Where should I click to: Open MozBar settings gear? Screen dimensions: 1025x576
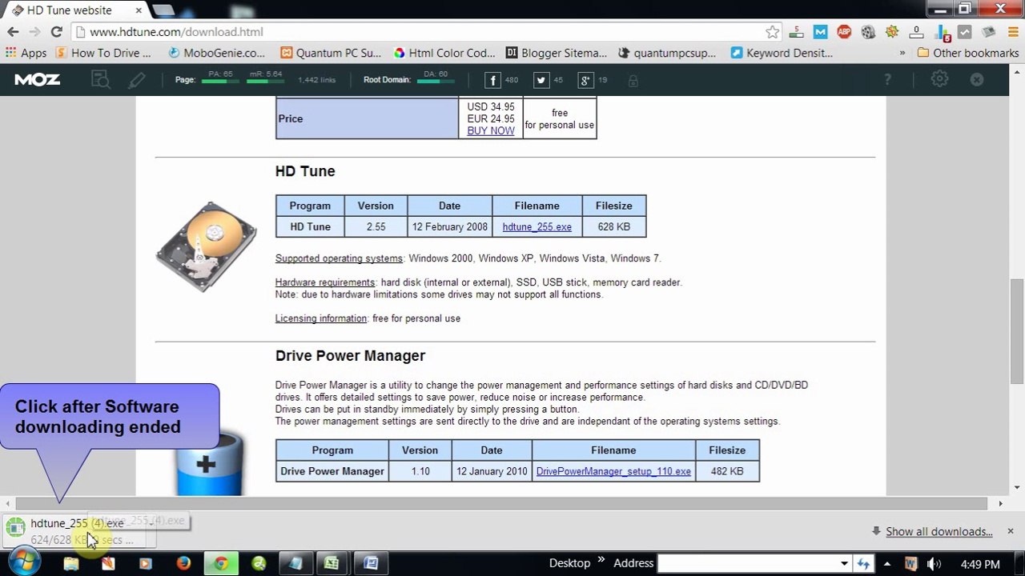[x=939, y=79]
